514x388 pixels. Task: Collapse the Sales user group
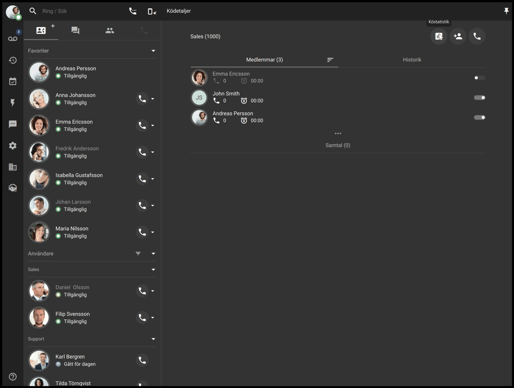point(153,270)
